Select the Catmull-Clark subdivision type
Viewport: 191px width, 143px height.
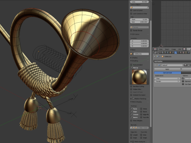(168, 73)
